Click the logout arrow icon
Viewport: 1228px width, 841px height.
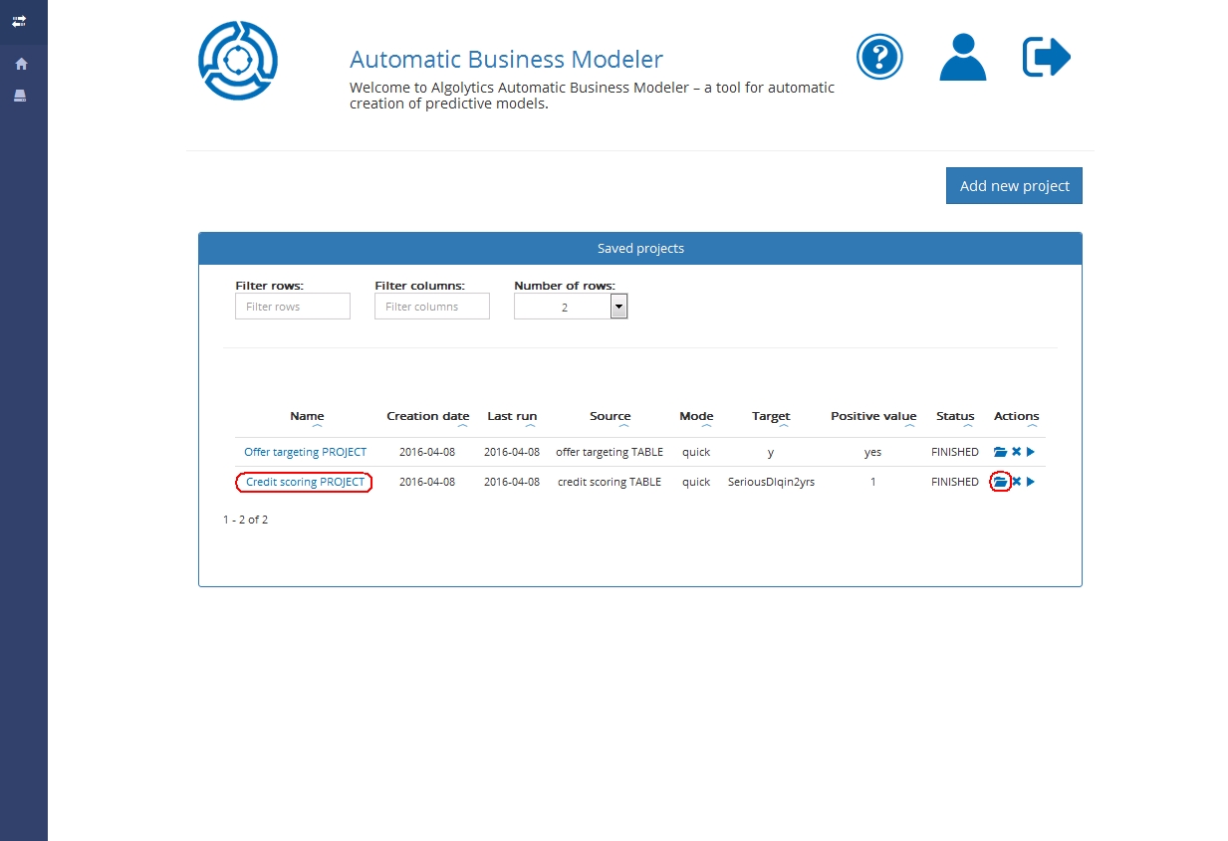coord(1046,57)
